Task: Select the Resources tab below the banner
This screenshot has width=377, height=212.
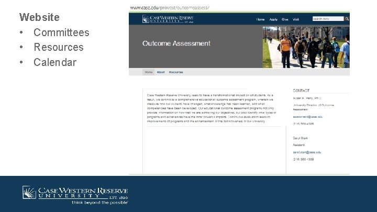Action: click(176, 72)
